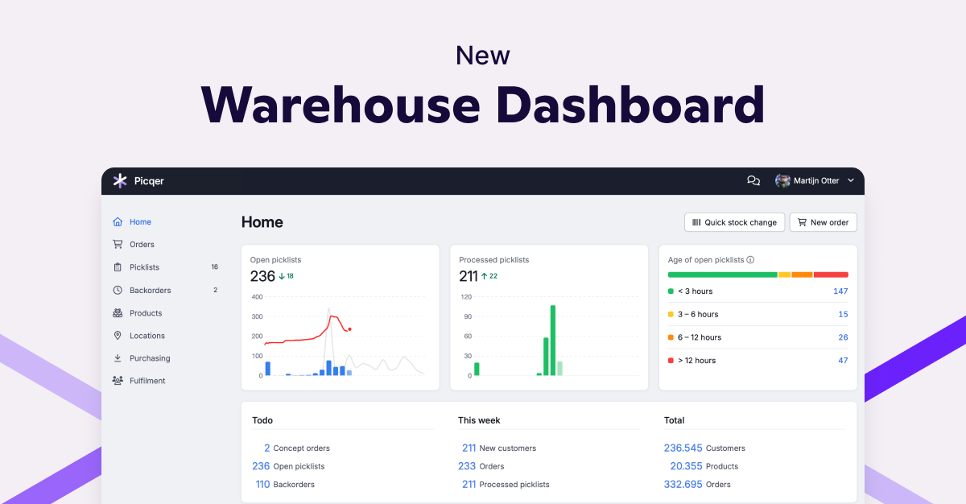
Task: Open Purchasing via the download icon
Action: pyautogui.click(x=119, y=357)
